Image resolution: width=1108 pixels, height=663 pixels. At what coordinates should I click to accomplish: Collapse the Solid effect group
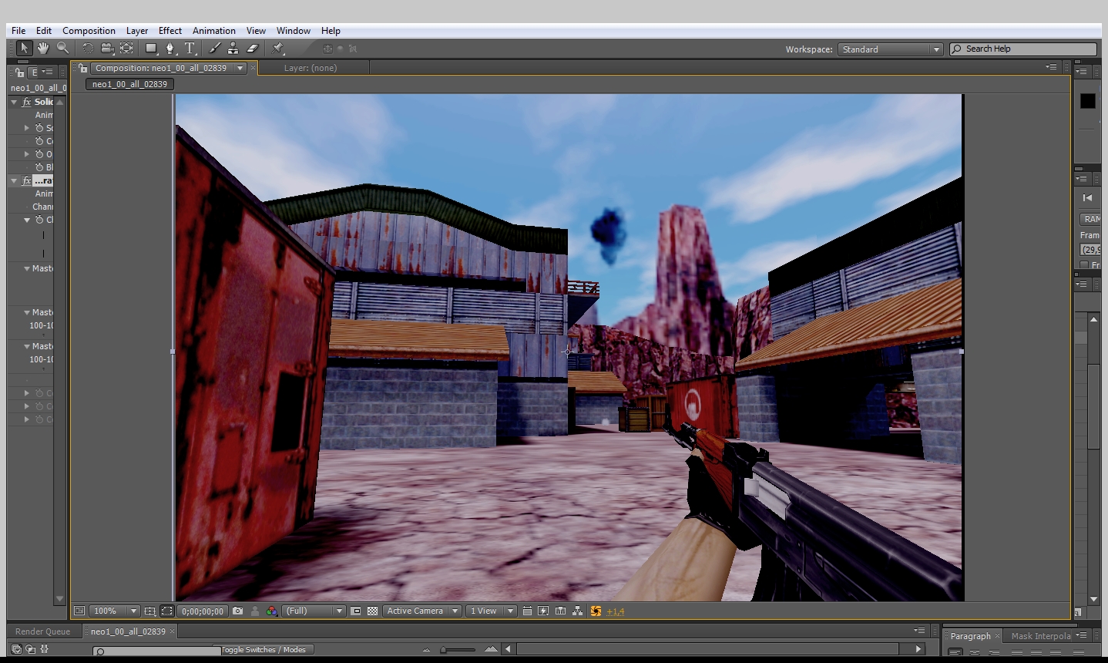[x=14, y=102]
